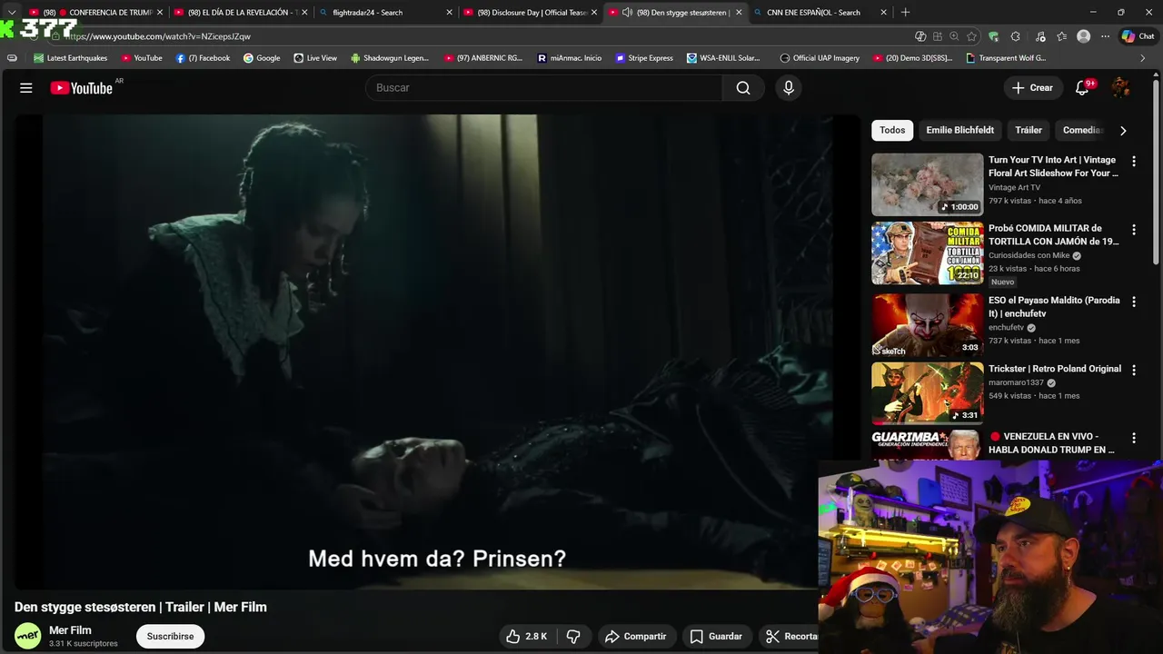
Task: Open the Transparent Wolf bookmark
Action: [1006, 58]
